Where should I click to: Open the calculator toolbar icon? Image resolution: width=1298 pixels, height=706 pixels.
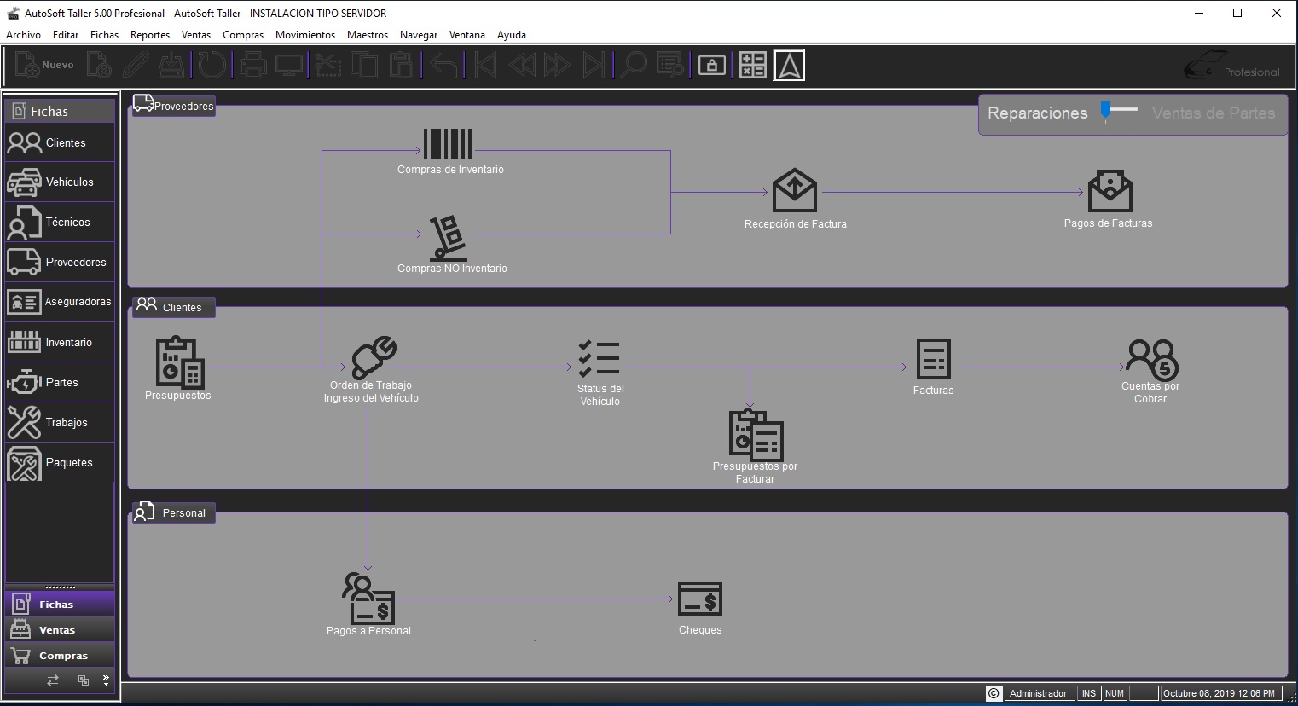(x=752, y=65)
